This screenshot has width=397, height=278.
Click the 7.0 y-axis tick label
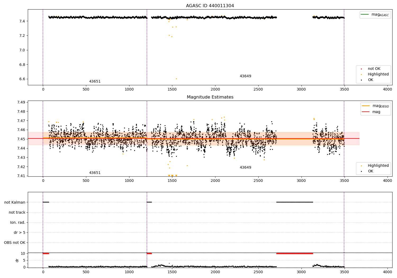pyautogui.click(x=22, y=50)
